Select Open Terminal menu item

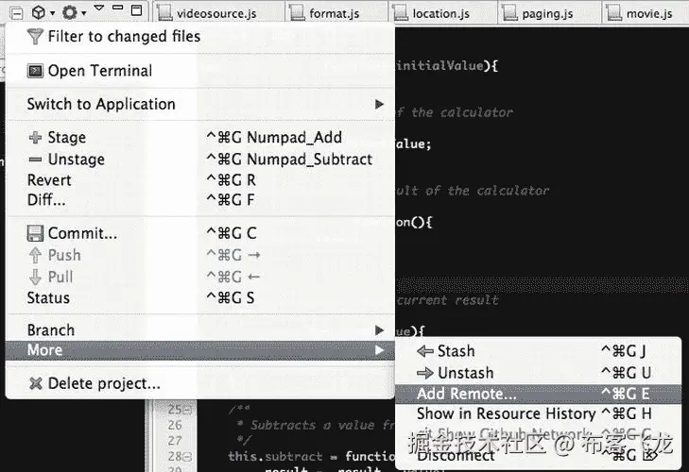200,71
